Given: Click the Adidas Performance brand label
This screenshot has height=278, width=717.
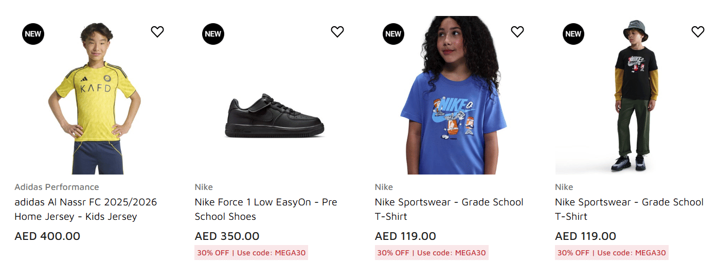Looking at the screenshot, I should [57, 187].
